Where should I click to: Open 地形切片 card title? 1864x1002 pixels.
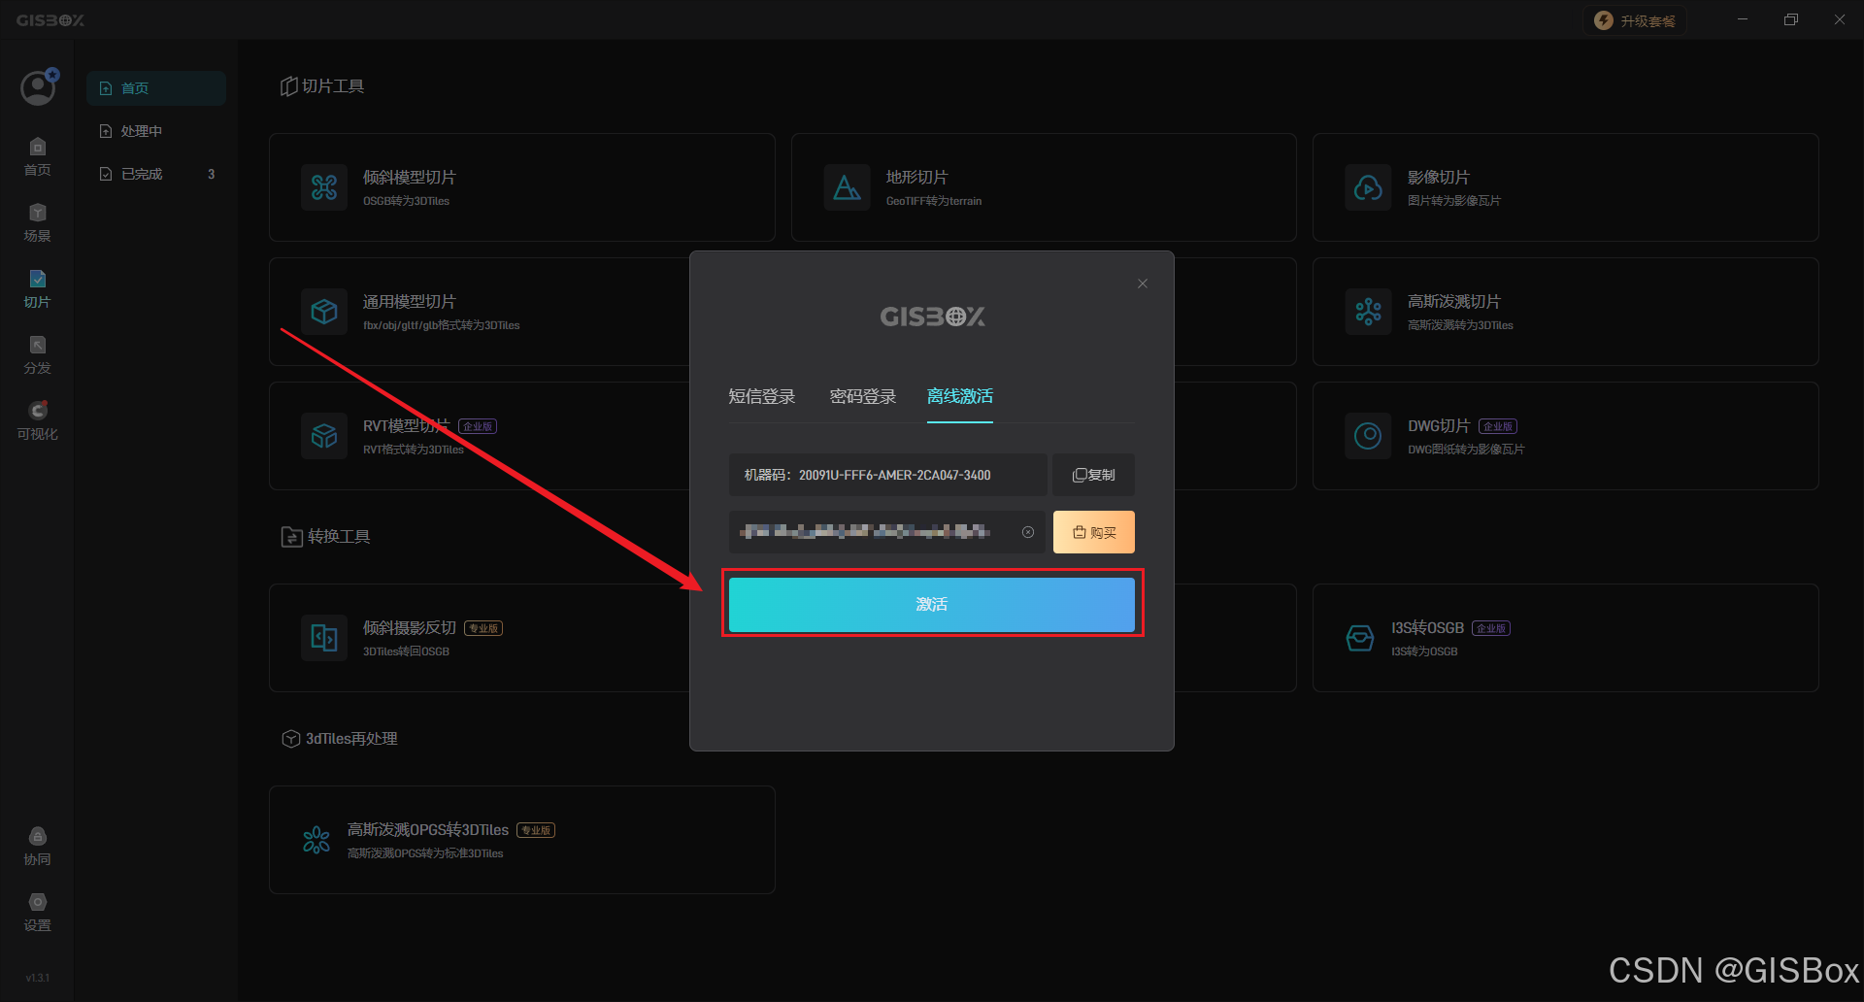click(916, 178)
